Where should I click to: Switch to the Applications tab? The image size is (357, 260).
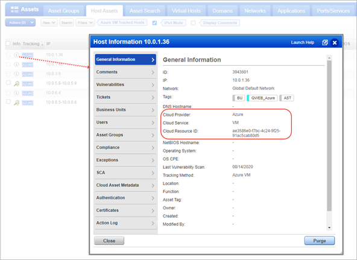(291, 11)
